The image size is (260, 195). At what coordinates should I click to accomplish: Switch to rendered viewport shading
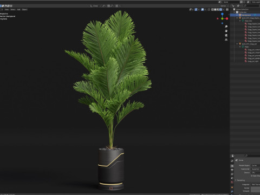click(220, 10)
